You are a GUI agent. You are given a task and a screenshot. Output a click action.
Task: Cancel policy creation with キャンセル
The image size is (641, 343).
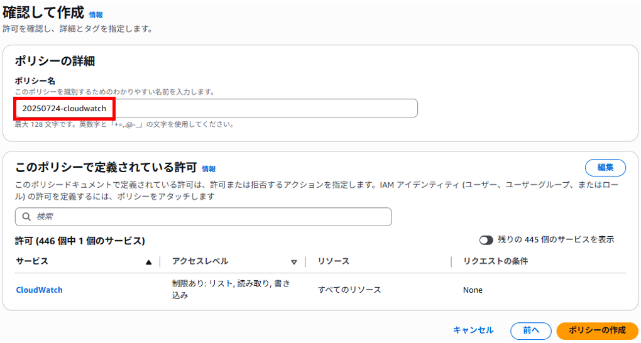473,330
